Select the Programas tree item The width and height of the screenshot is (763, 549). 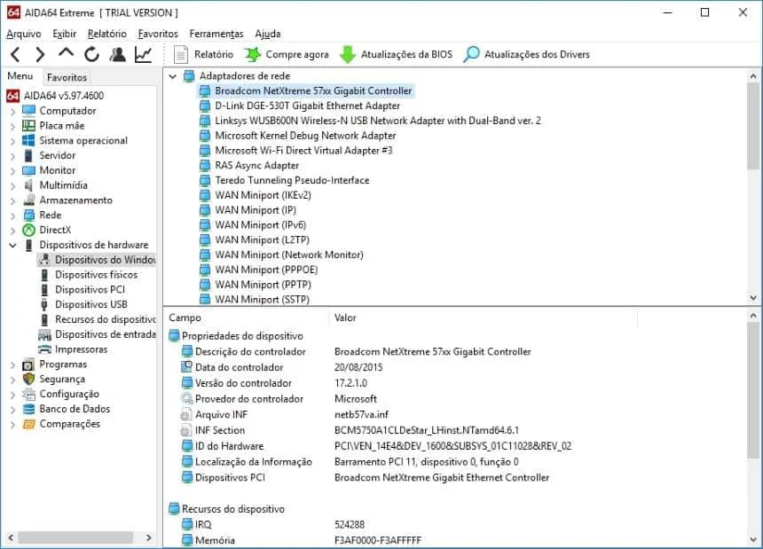click(54, 365)
